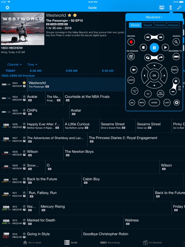Tap the LAST button on remote
185x247 pixels.
pyautogui.click(x=167, y=102)
